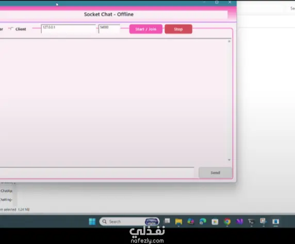Open File Explorer from the taskbar
The width and height of the screenshot is (295, 244).
[178, 221]
